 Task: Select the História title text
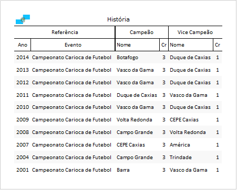[x=118, y=19]
